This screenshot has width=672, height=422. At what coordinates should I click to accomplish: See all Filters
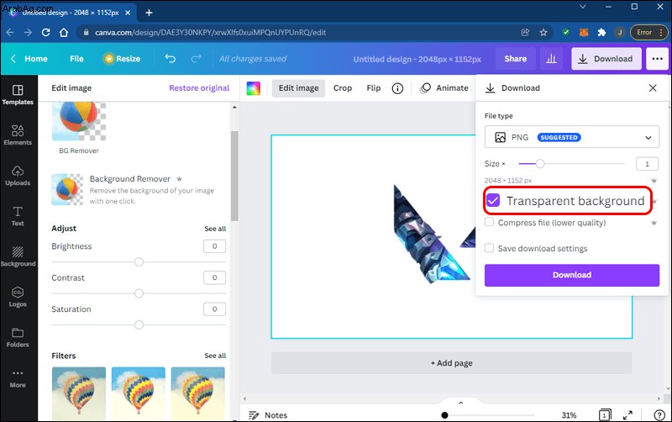(215, 356)
